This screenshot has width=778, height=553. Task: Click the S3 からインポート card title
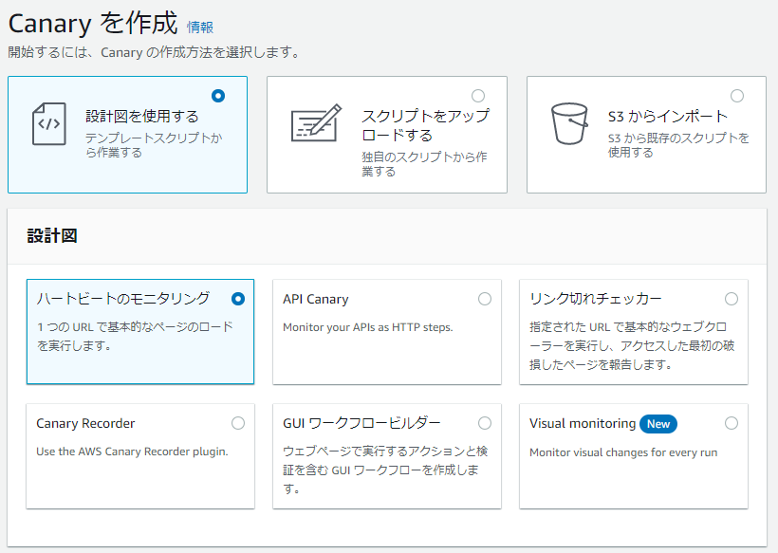tap(667, 116)
